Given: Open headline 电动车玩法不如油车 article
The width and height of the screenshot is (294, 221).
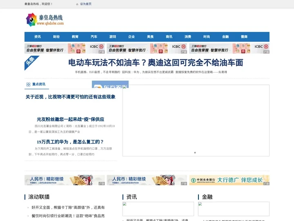Looking at the screenshot, I should click(156, 63).
